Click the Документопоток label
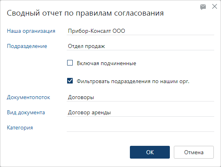 (28, 97)
